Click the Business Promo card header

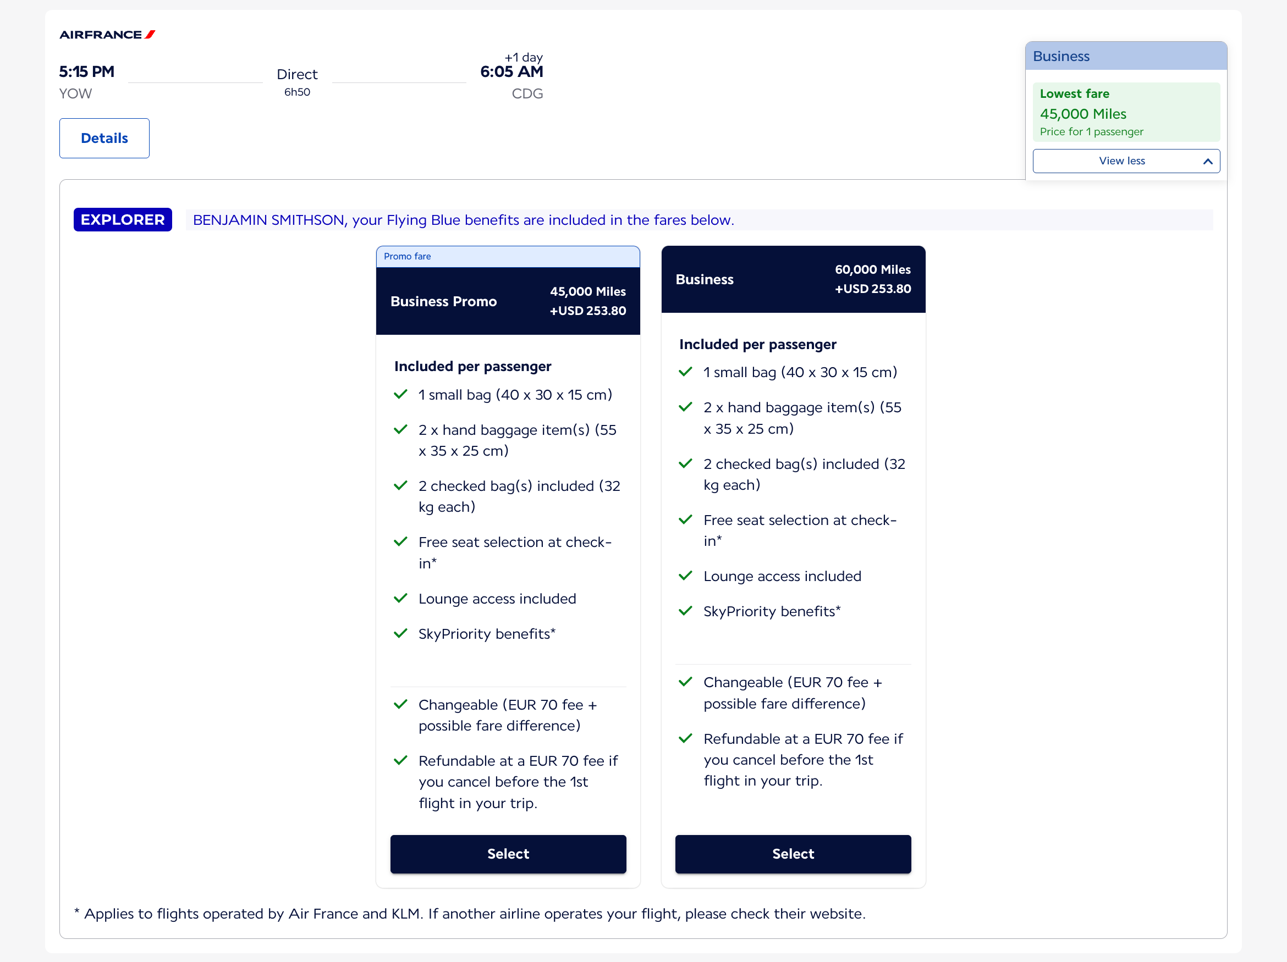click(508, 301)
